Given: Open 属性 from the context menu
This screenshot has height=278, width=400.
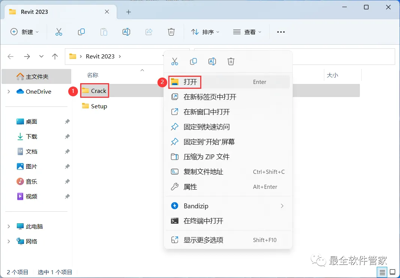Looking at the screenshot, I should tap(228, 187).
